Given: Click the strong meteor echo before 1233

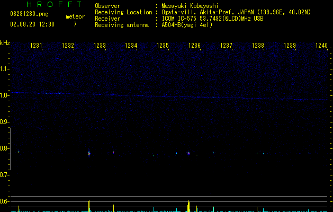Looking at the screenshot, I should point(89,153).
